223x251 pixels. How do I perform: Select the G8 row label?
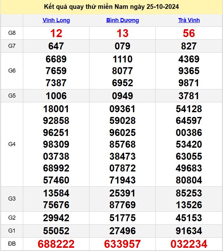pos(12,33)
